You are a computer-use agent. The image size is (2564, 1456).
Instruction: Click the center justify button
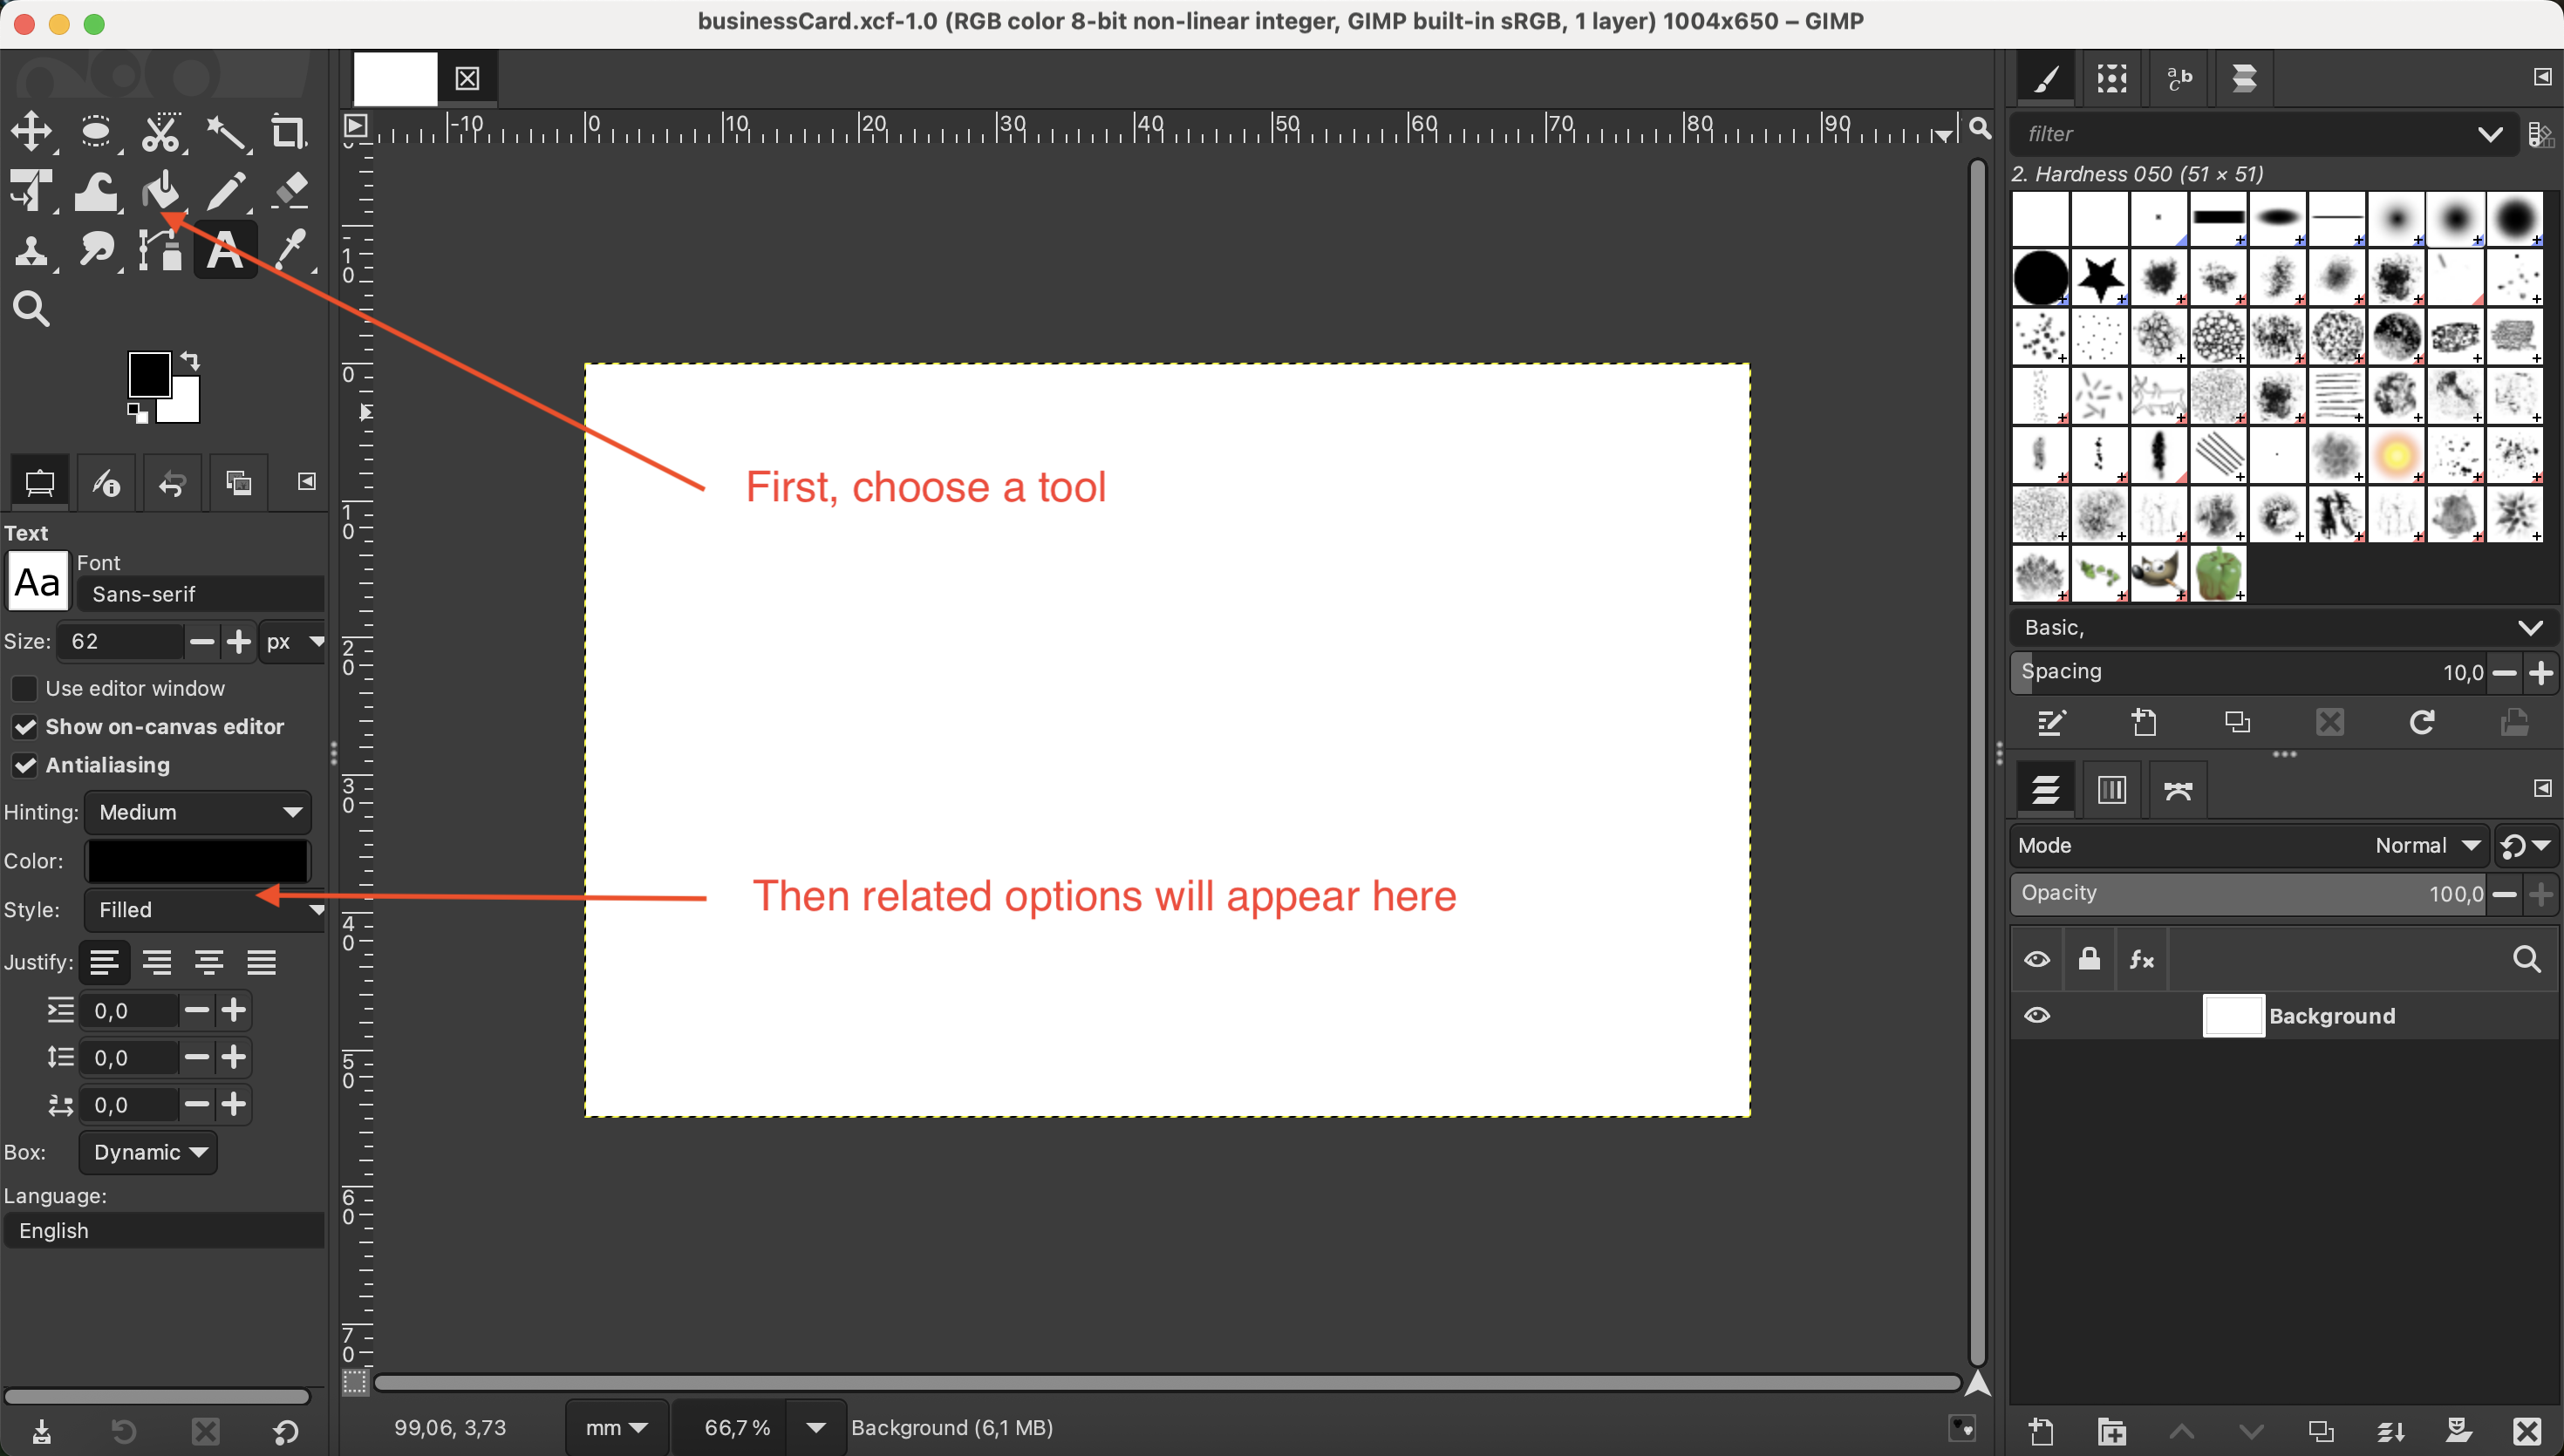(x=209, y=962)
